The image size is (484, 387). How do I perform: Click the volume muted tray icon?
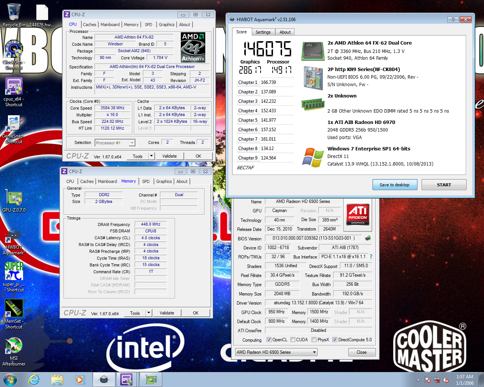click(446, 380)
